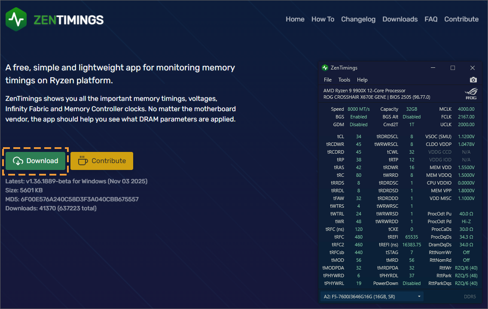
Task: Click the Contribute link in top navigation
Action: [x=461, y=19]
